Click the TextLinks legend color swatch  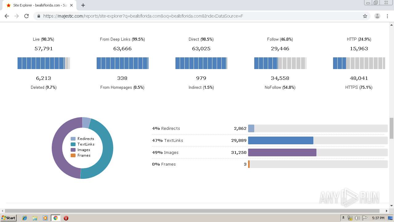coord(73,144)
